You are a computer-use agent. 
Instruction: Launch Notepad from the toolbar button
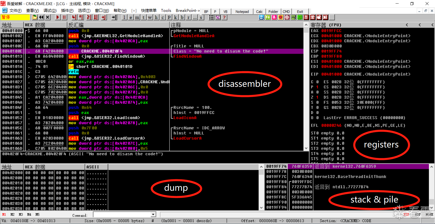point(242,12)
